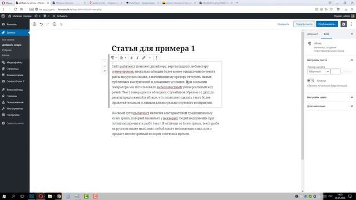Expand the Дополнительно panel
The height and width of the screenshot is (200, 356).
tap(330, 106)
